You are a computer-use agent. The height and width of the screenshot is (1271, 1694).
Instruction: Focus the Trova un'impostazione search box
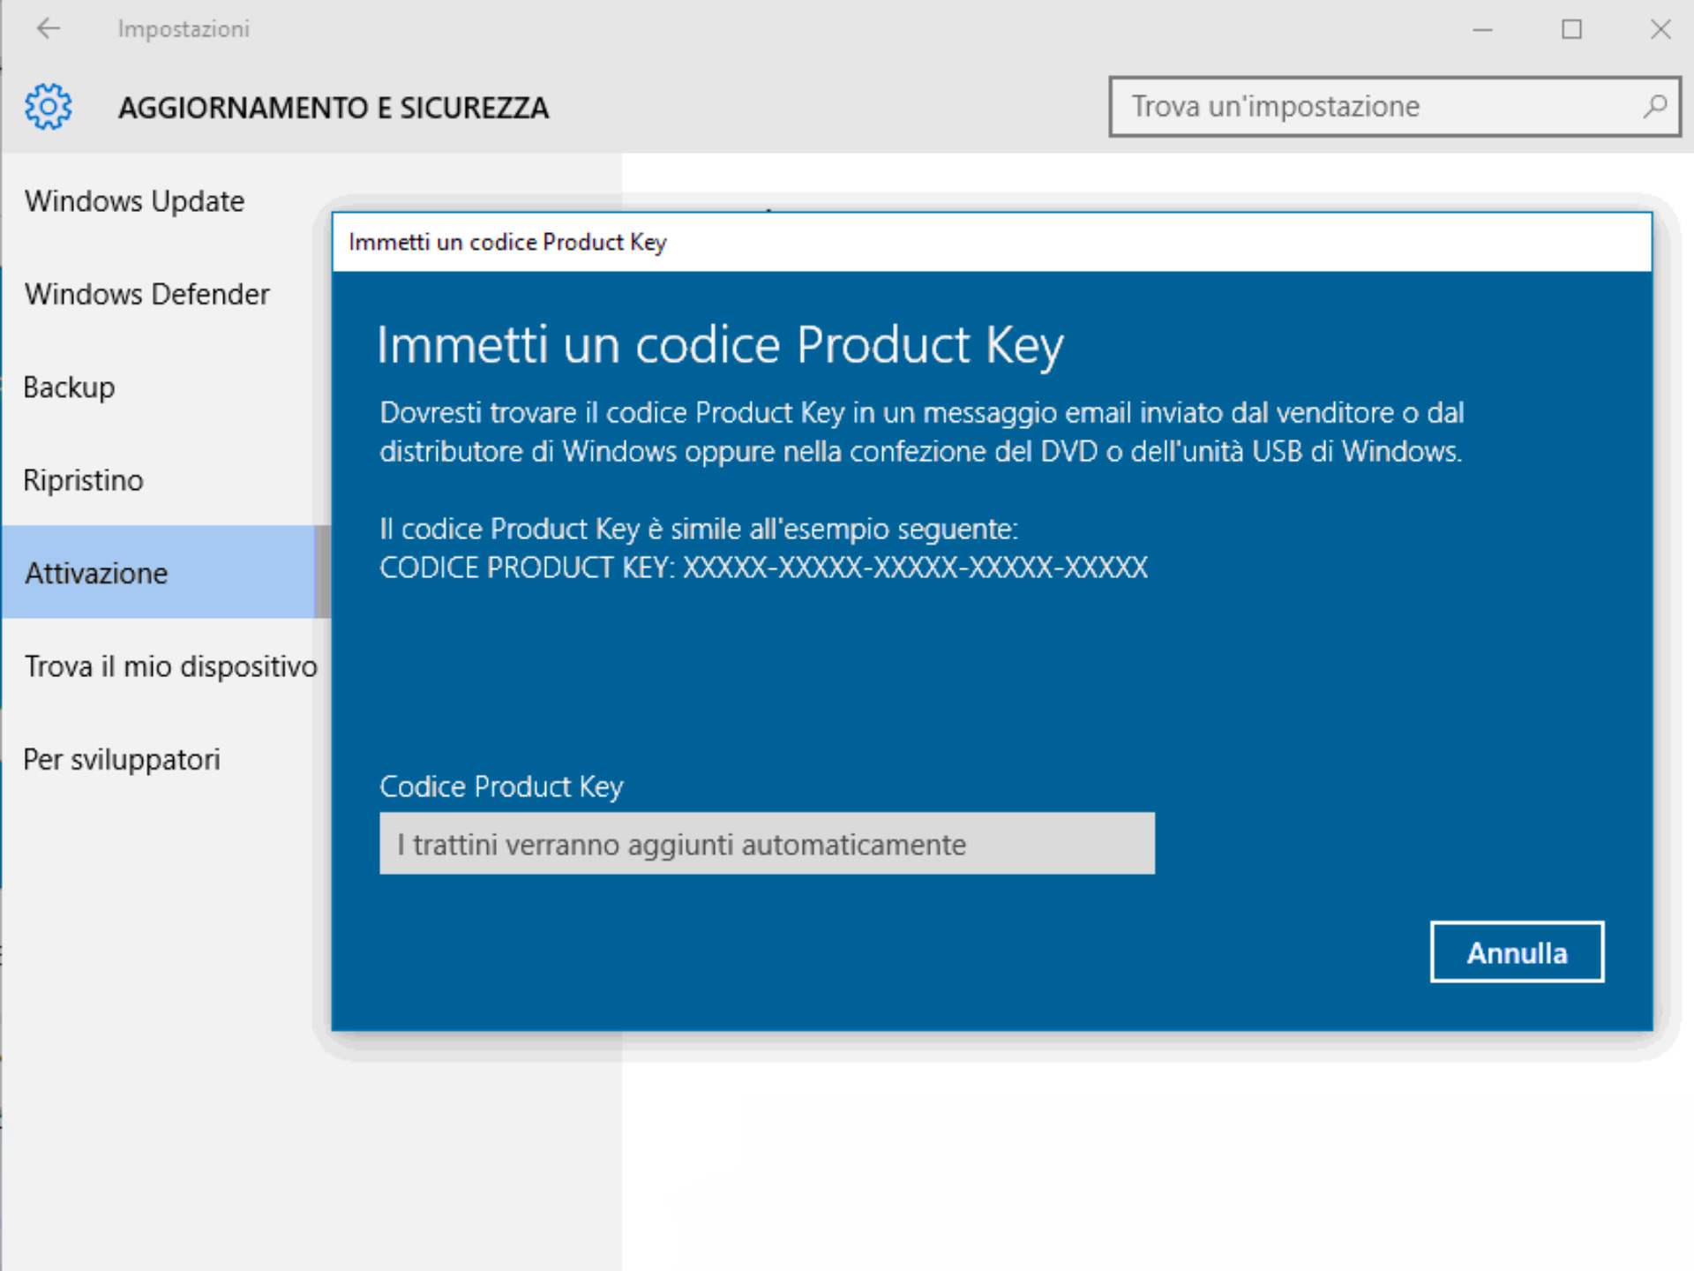click(1376, 107)
